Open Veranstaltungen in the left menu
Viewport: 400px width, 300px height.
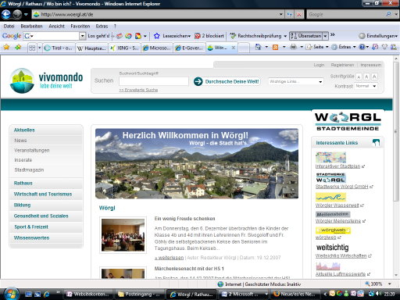click(32, 150)
